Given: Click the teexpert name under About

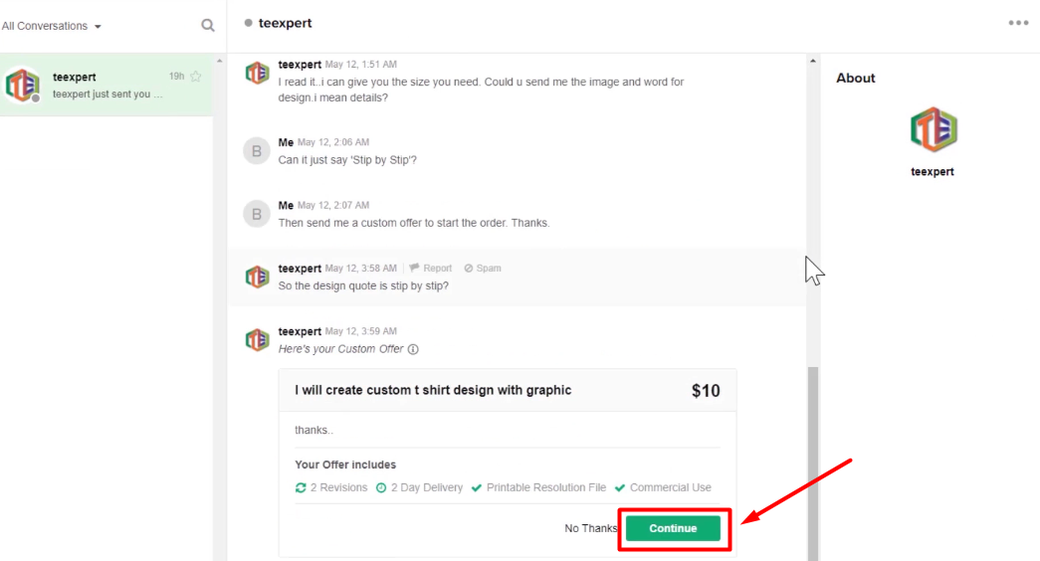Looking at the screenshot, I should (933, 172).
